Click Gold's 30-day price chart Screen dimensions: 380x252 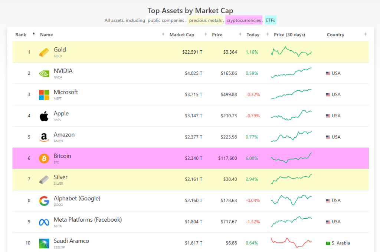pyautogui.click(x=291, y=51)
